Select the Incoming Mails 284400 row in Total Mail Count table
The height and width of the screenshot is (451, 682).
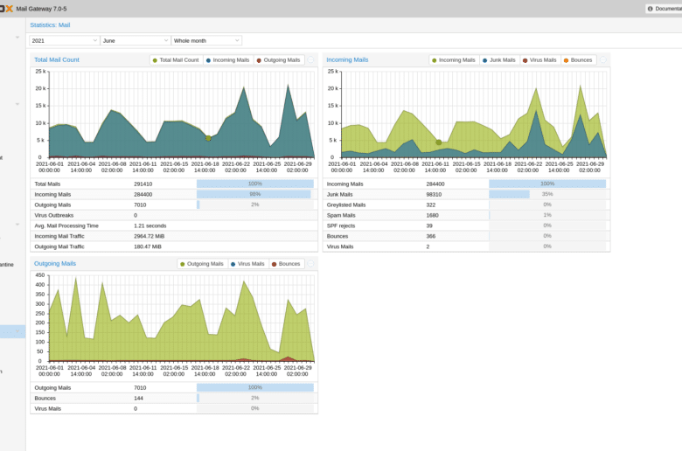point(174,194)
